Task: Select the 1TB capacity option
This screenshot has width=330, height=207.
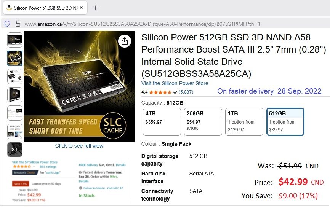Action: tap(244, 122)
